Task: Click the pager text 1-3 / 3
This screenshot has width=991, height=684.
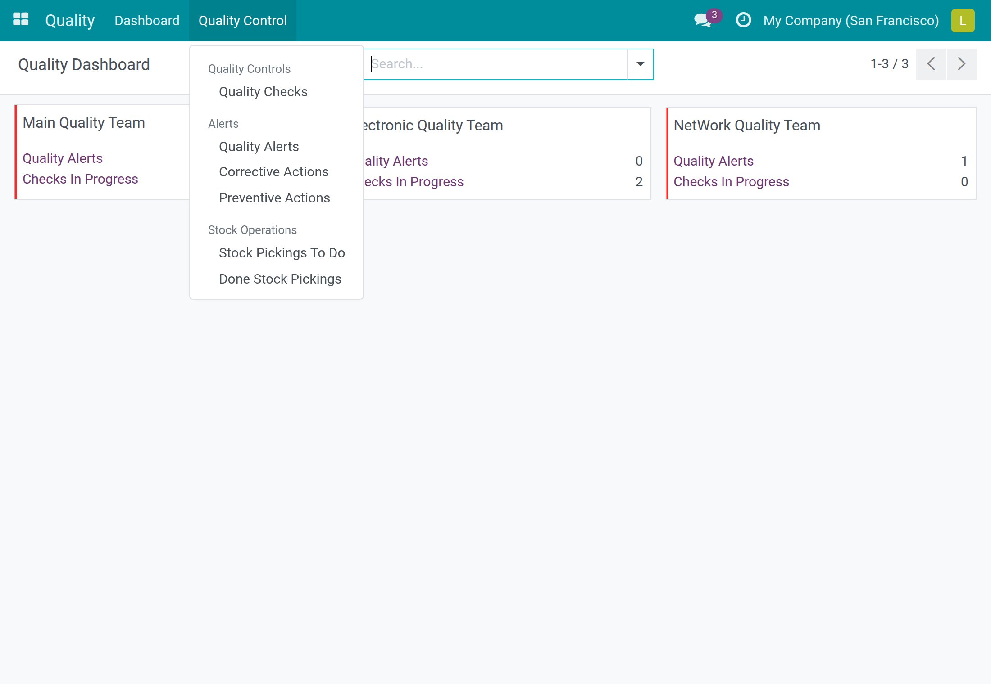Action: coord(889,64)
